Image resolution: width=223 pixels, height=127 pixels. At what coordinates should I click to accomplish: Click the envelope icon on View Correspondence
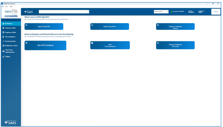click(x=92, y=43)
